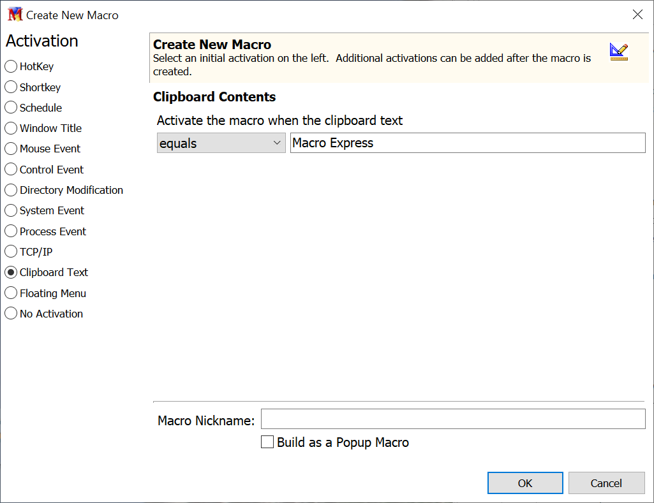The height and width of the screenshot is (503, 654).
Task: Select the HotKey activation option
Action: [x=11, y=66]
